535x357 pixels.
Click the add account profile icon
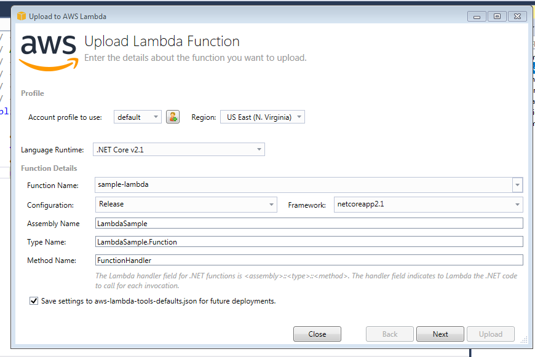click(x=172, y=116)
